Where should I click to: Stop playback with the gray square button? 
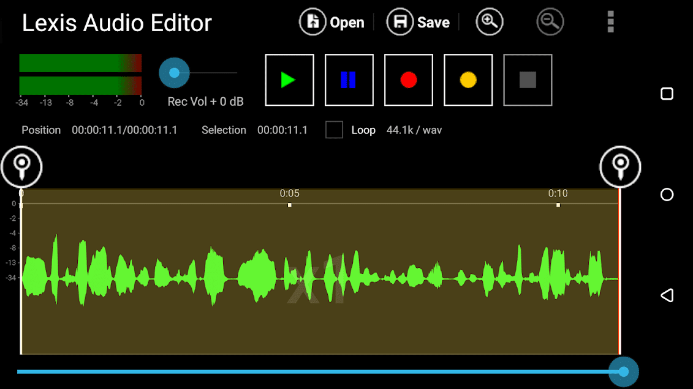coord(528,80)
